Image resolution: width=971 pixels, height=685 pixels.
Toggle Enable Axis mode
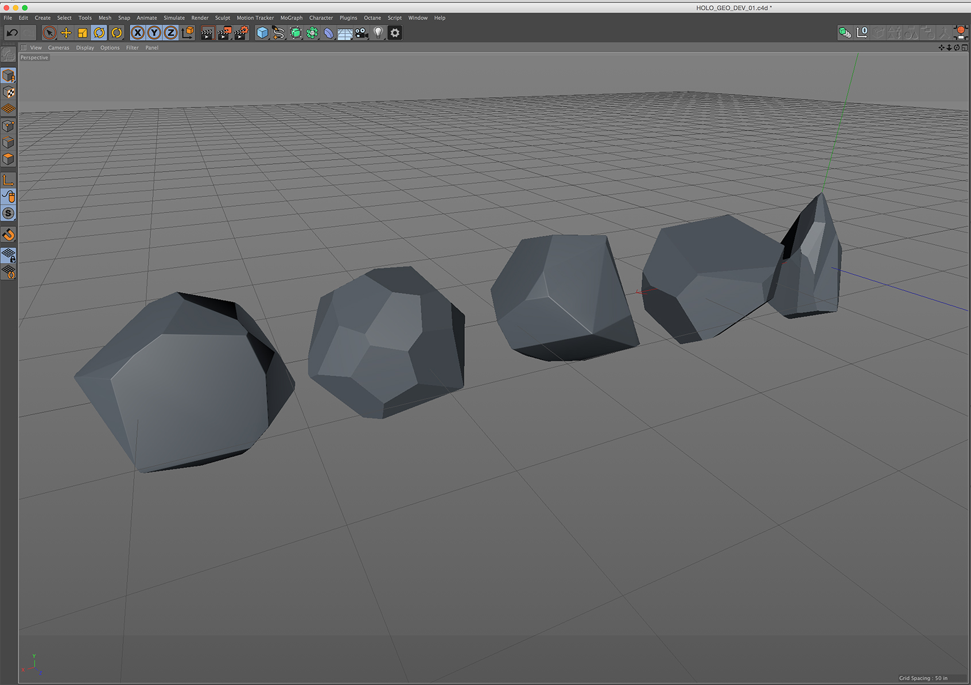pyautogui.click(x=9, y=180)
